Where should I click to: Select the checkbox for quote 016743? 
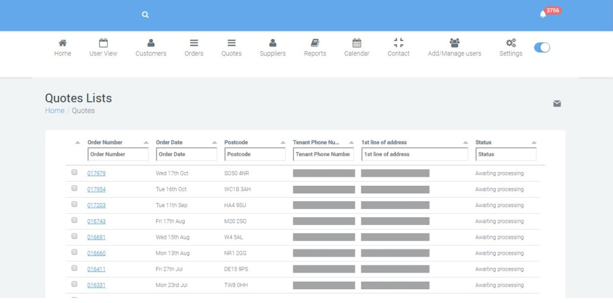74,220
